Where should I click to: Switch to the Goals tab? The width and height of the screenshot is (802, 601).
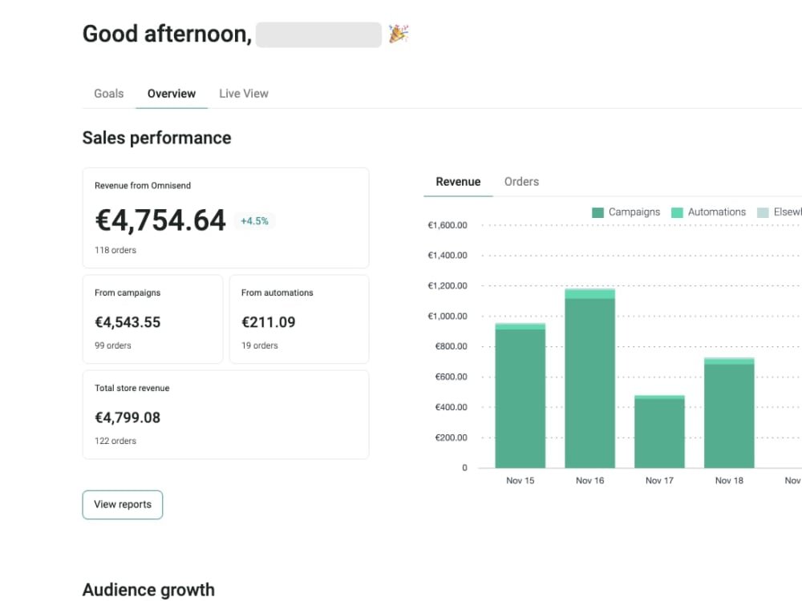(108, 93)
